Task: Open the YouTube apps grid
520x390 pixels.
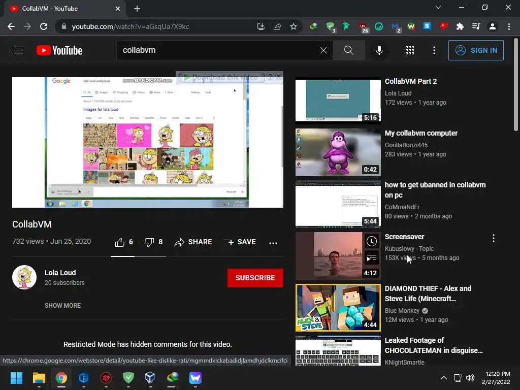Action: [x=410, y=50]
